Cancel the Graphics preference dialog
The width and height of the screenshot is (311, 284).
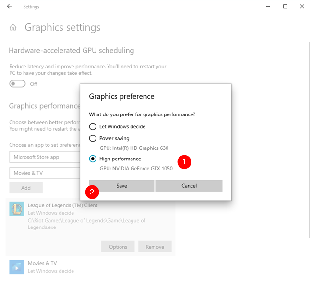pyautogui.click(x=189, y=186)
